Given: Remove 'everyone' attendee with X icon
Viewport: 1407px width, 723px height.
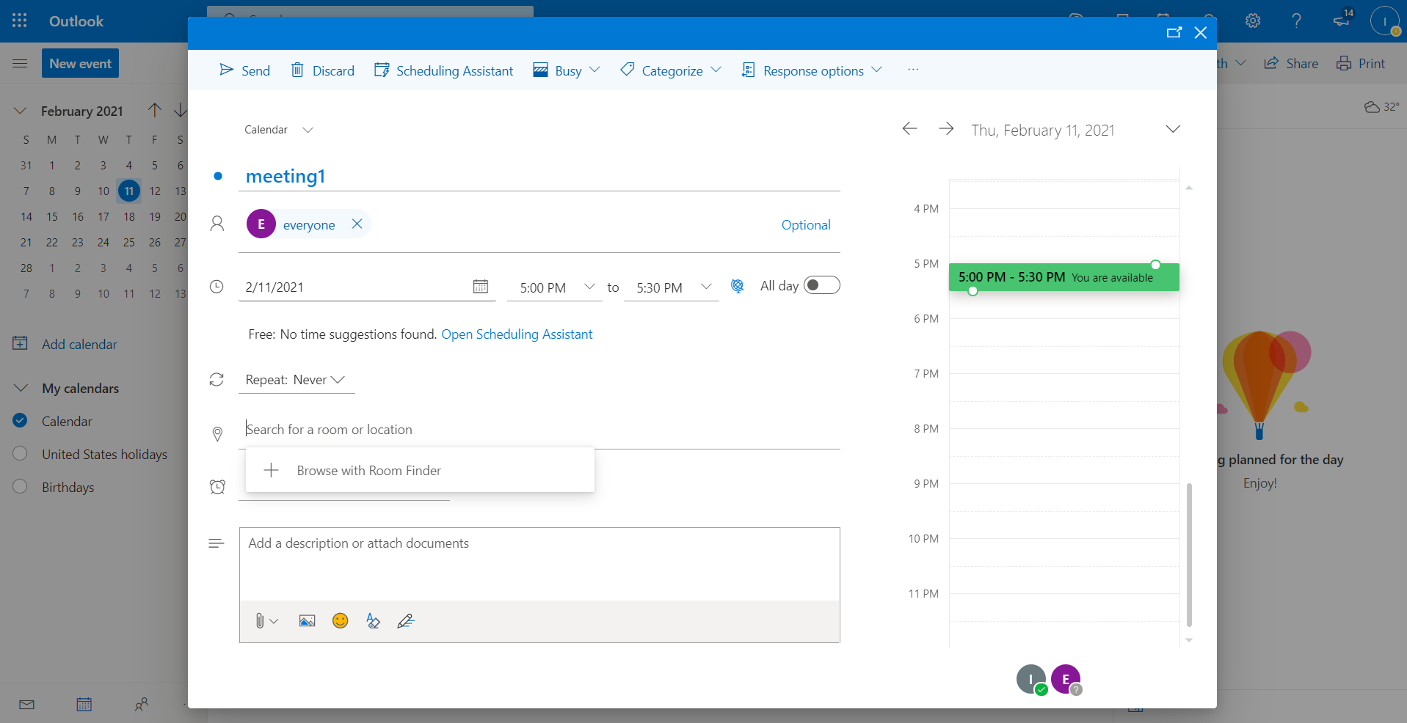Looking at the screenshot, I should pos(357,224).
